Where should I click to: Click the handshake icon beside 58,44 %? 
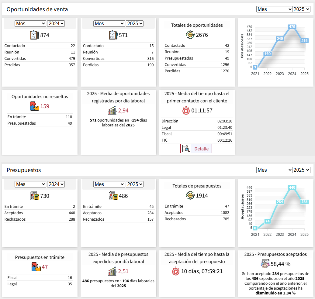point(265,264)
